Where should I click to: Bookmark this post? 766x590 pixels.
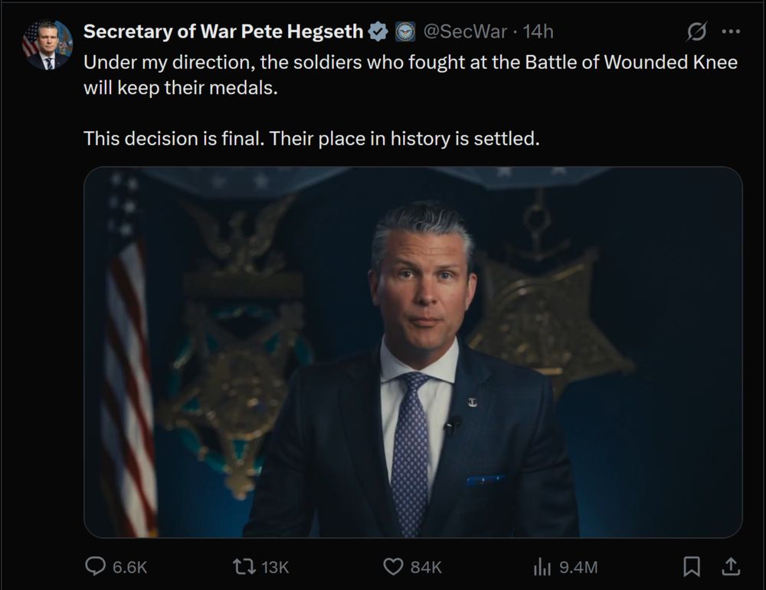point(692,566)
